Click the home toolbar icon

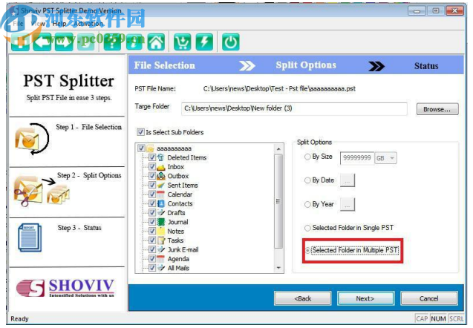pos(156,42)
